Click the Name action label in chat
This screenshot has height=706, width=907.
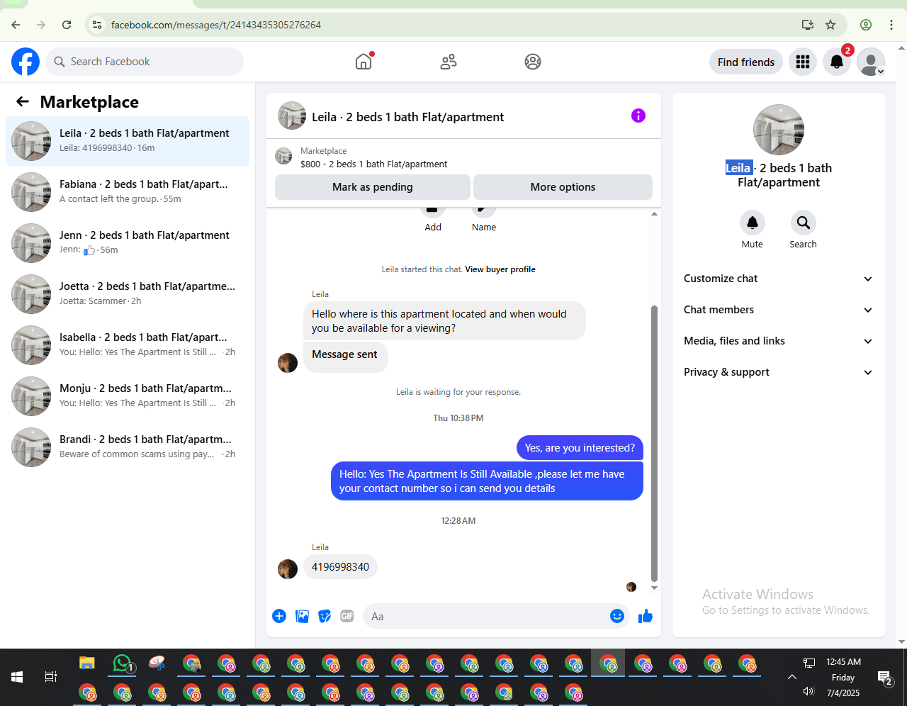[484, 228]
